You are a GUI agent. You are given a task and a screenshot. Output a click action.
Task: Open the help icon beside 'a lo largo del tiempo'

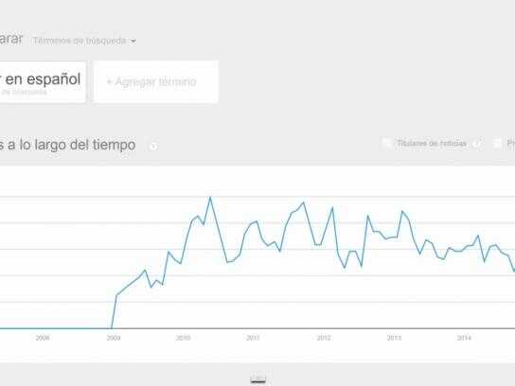click(x=153, y=146)
